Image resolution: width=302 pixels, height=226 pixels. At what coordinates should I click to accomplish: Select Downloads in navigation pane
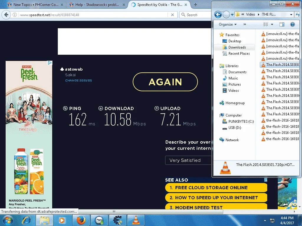[x=234, y=47]
